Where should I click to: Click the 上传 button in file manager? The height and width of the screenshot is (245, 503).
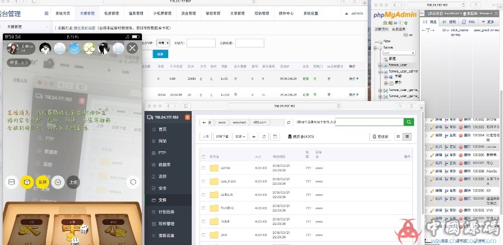click(205, 136)
